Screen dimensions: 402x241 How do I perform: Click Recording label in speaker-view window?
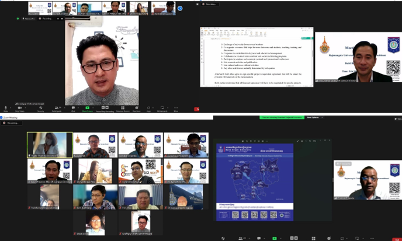(46, 19)
